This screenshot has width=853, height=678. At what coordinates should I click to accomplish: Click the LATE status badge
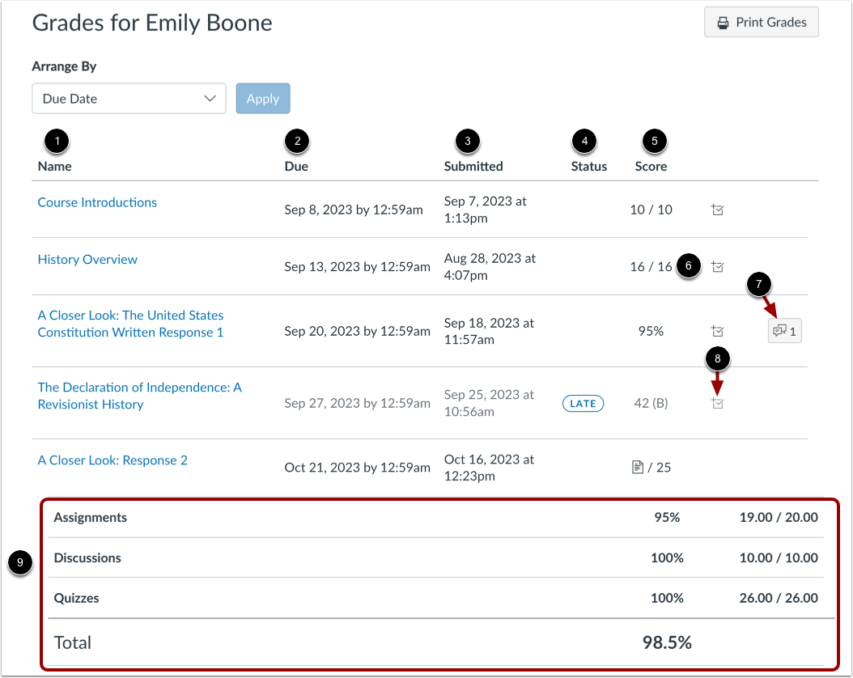tap(583, 404)
